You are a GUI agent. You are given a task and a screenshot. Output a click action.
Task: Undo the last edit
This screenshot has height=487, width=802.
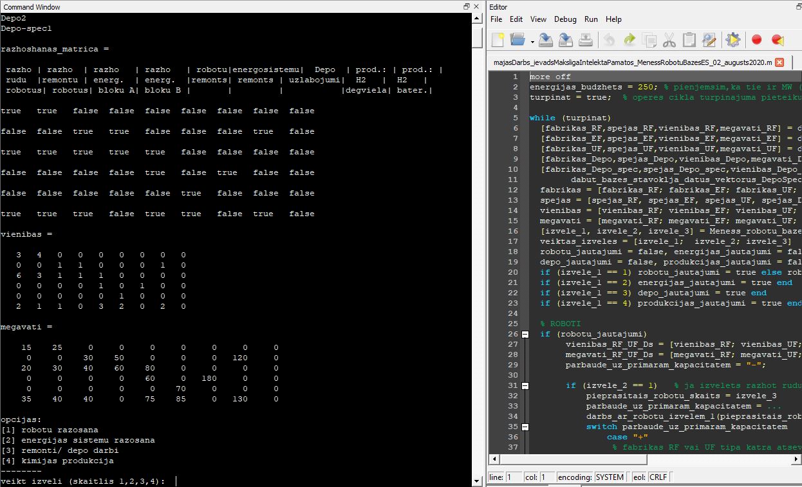(x=609, y=39)
